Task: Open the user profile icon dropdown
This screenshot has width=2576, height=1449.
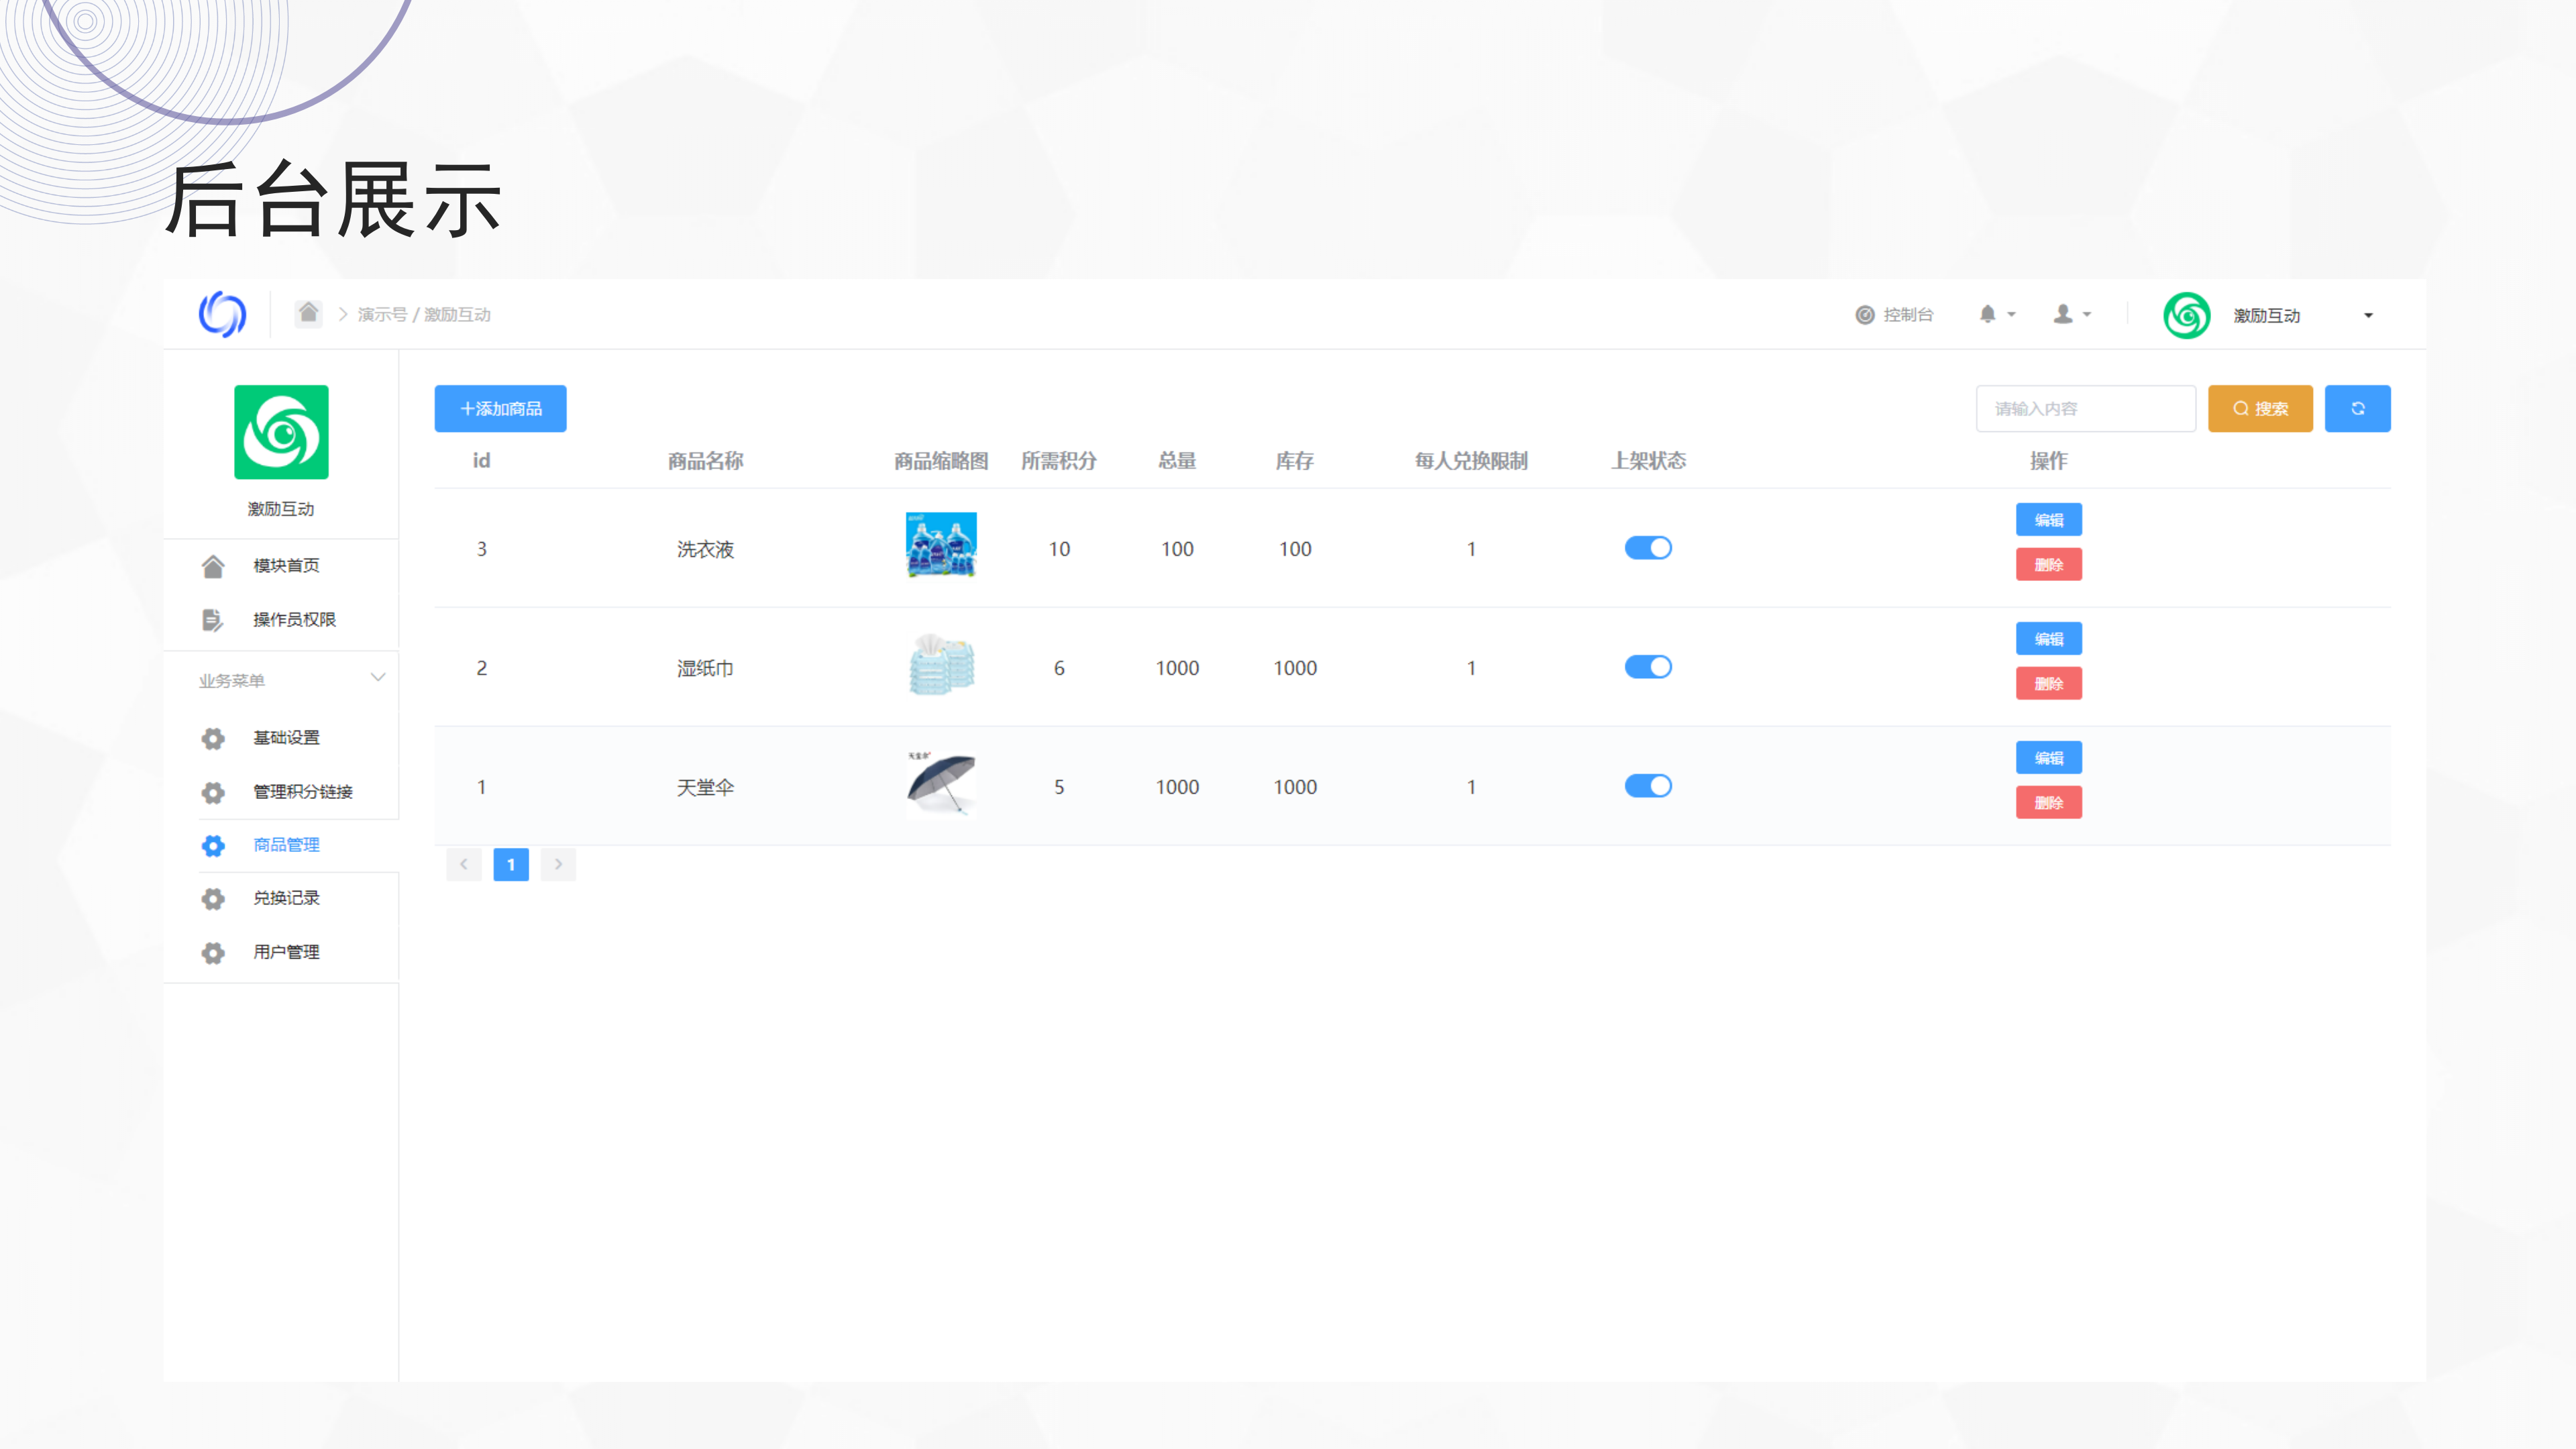Action: pyautogui.click(x=2072, y=314)
